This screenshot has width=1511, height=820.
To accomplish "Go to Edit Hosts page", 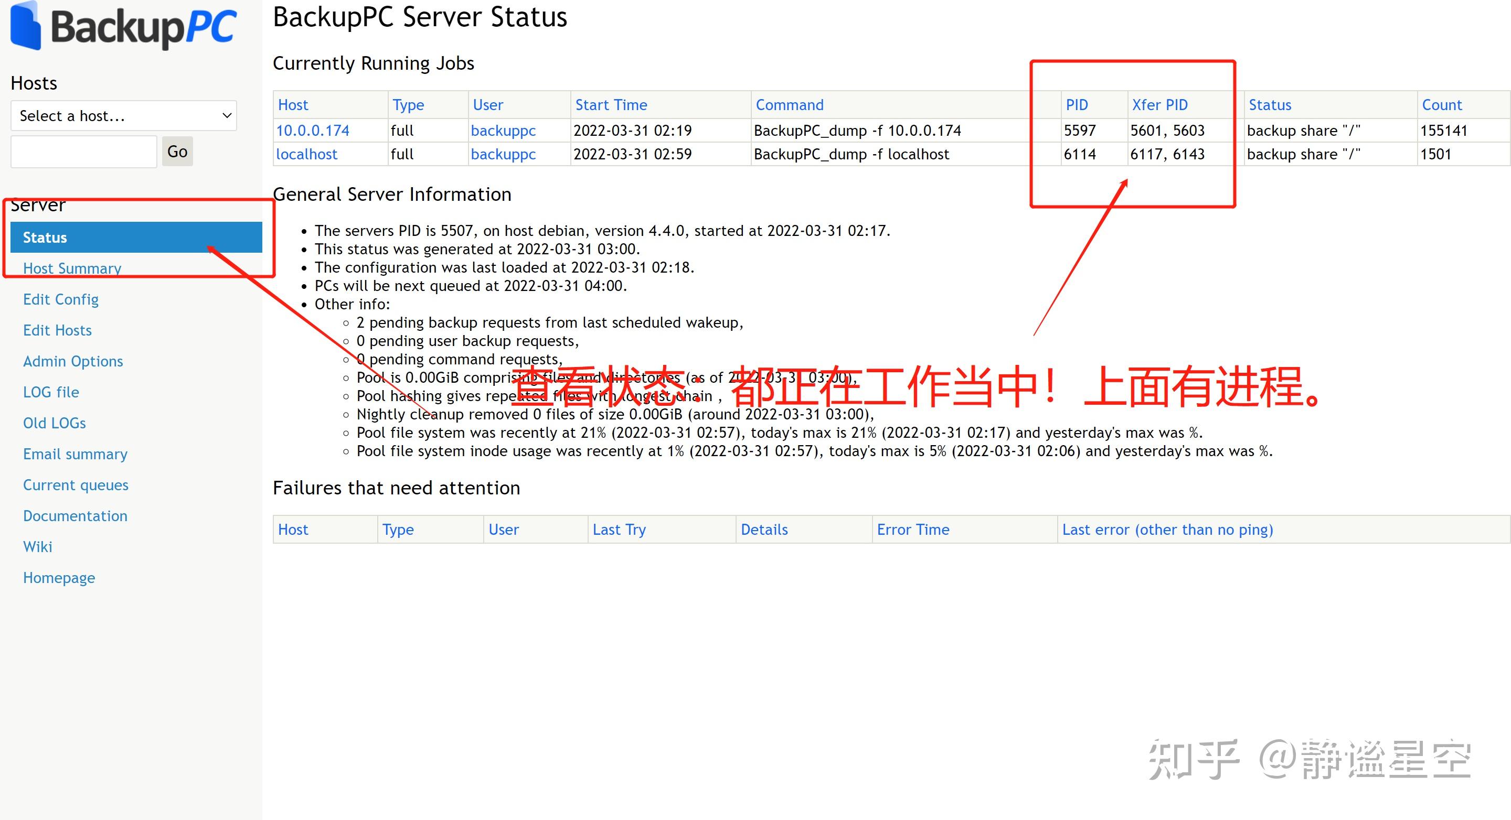I will pyautogui.click(x=58, y=331).
